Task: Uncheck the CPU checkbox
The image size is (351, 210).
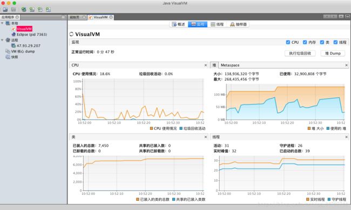Action: (288, 42)
